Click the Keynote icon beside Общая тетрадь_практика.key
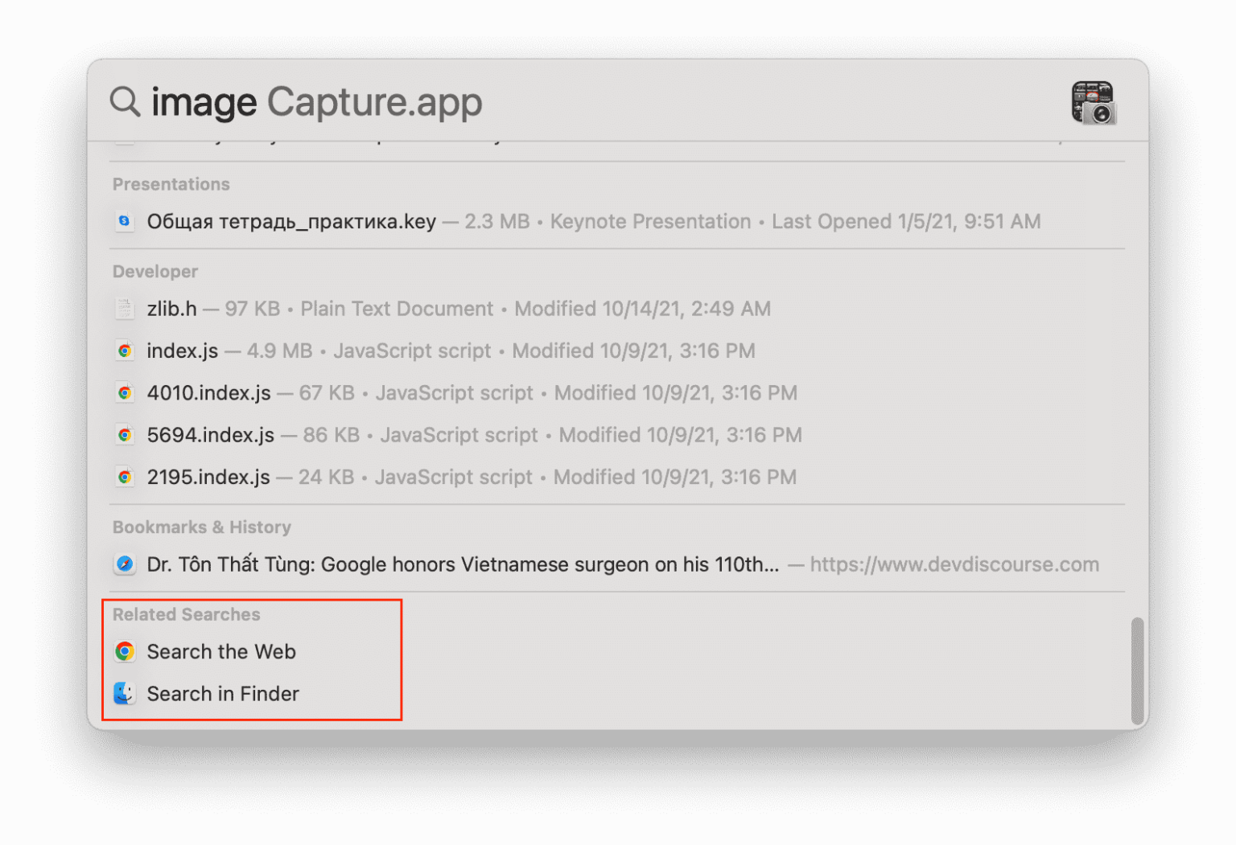This screenshot has width=1236, height=845. pos(125,221)
